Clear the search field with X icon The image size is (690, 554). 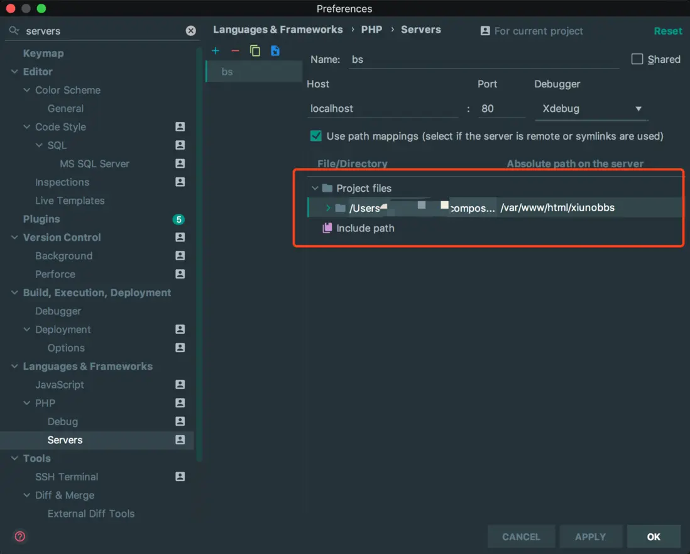[191, 31]
